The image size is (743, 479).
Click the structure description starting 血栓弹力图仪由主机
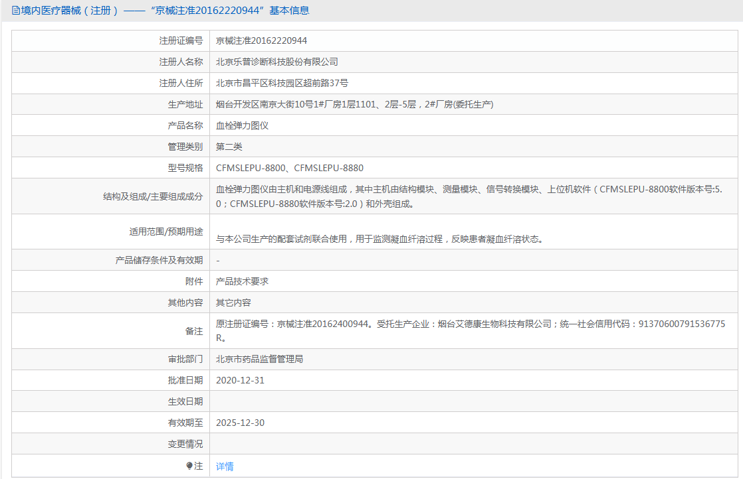469,196
